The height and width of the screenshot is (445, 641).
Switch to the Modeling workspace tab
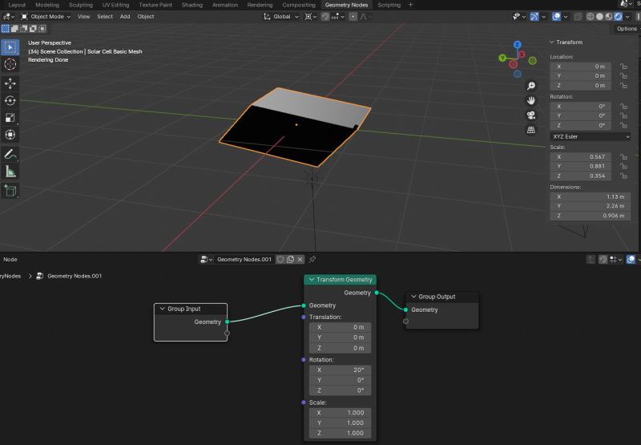(47, 5)
